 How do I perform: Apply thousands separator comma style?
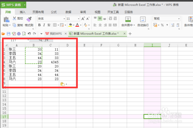pos(167,25)
